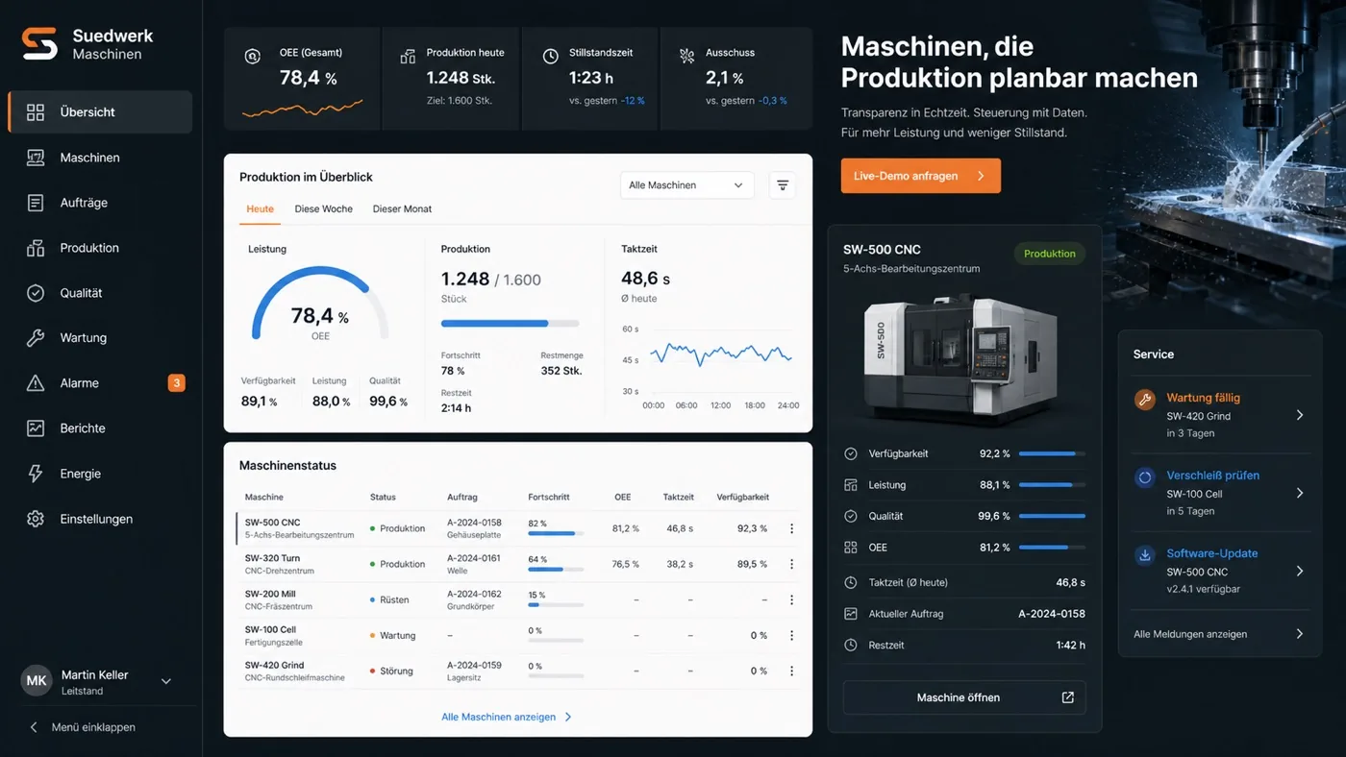
Task: Click the OEE sparkline in top KPI card
Action: tap(302, 108)
